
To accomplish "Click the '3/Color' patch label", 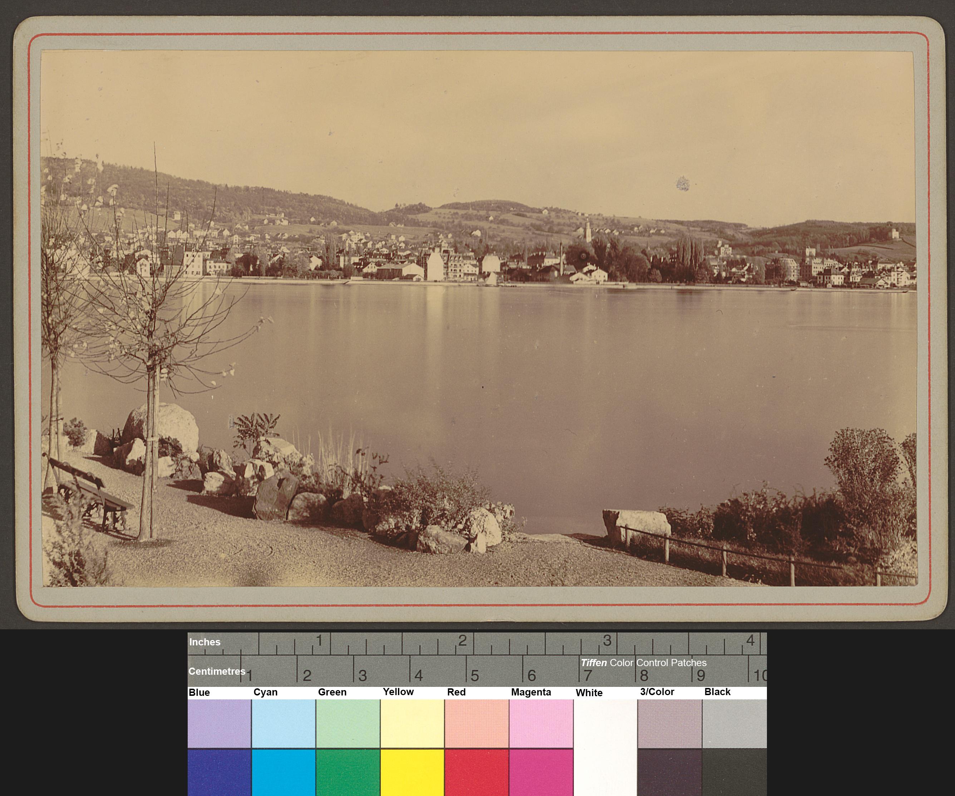I will pos(657,691).
